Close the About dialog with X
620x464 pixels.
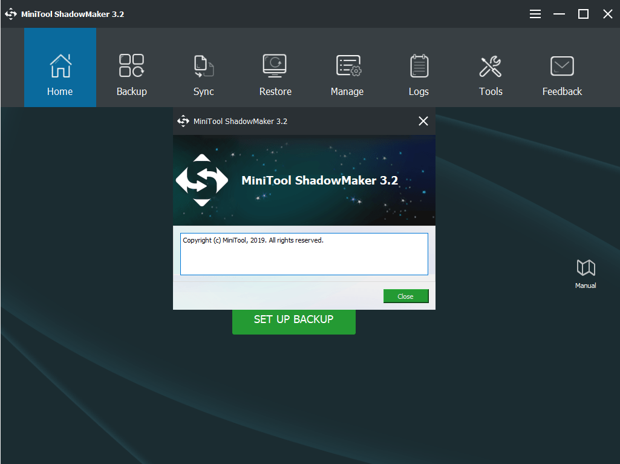(423, 121)
